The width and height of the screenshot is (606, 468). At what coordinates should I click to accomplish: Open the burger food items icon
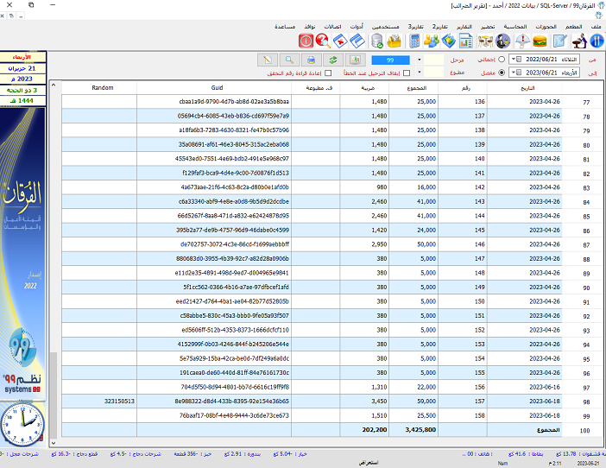(540, 41)
